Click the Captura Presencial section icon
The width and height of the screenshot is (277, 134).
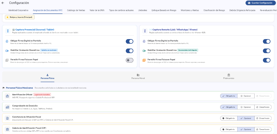8,31
